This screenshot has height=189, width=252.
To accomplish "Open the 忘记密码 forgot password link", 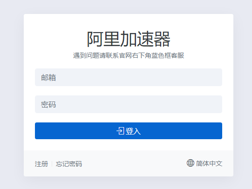I will pyautogui.click(x=69, y=164).
